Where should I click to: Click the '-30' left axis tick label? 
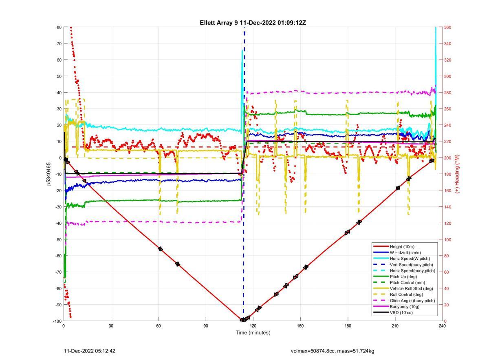coord(58,207)
